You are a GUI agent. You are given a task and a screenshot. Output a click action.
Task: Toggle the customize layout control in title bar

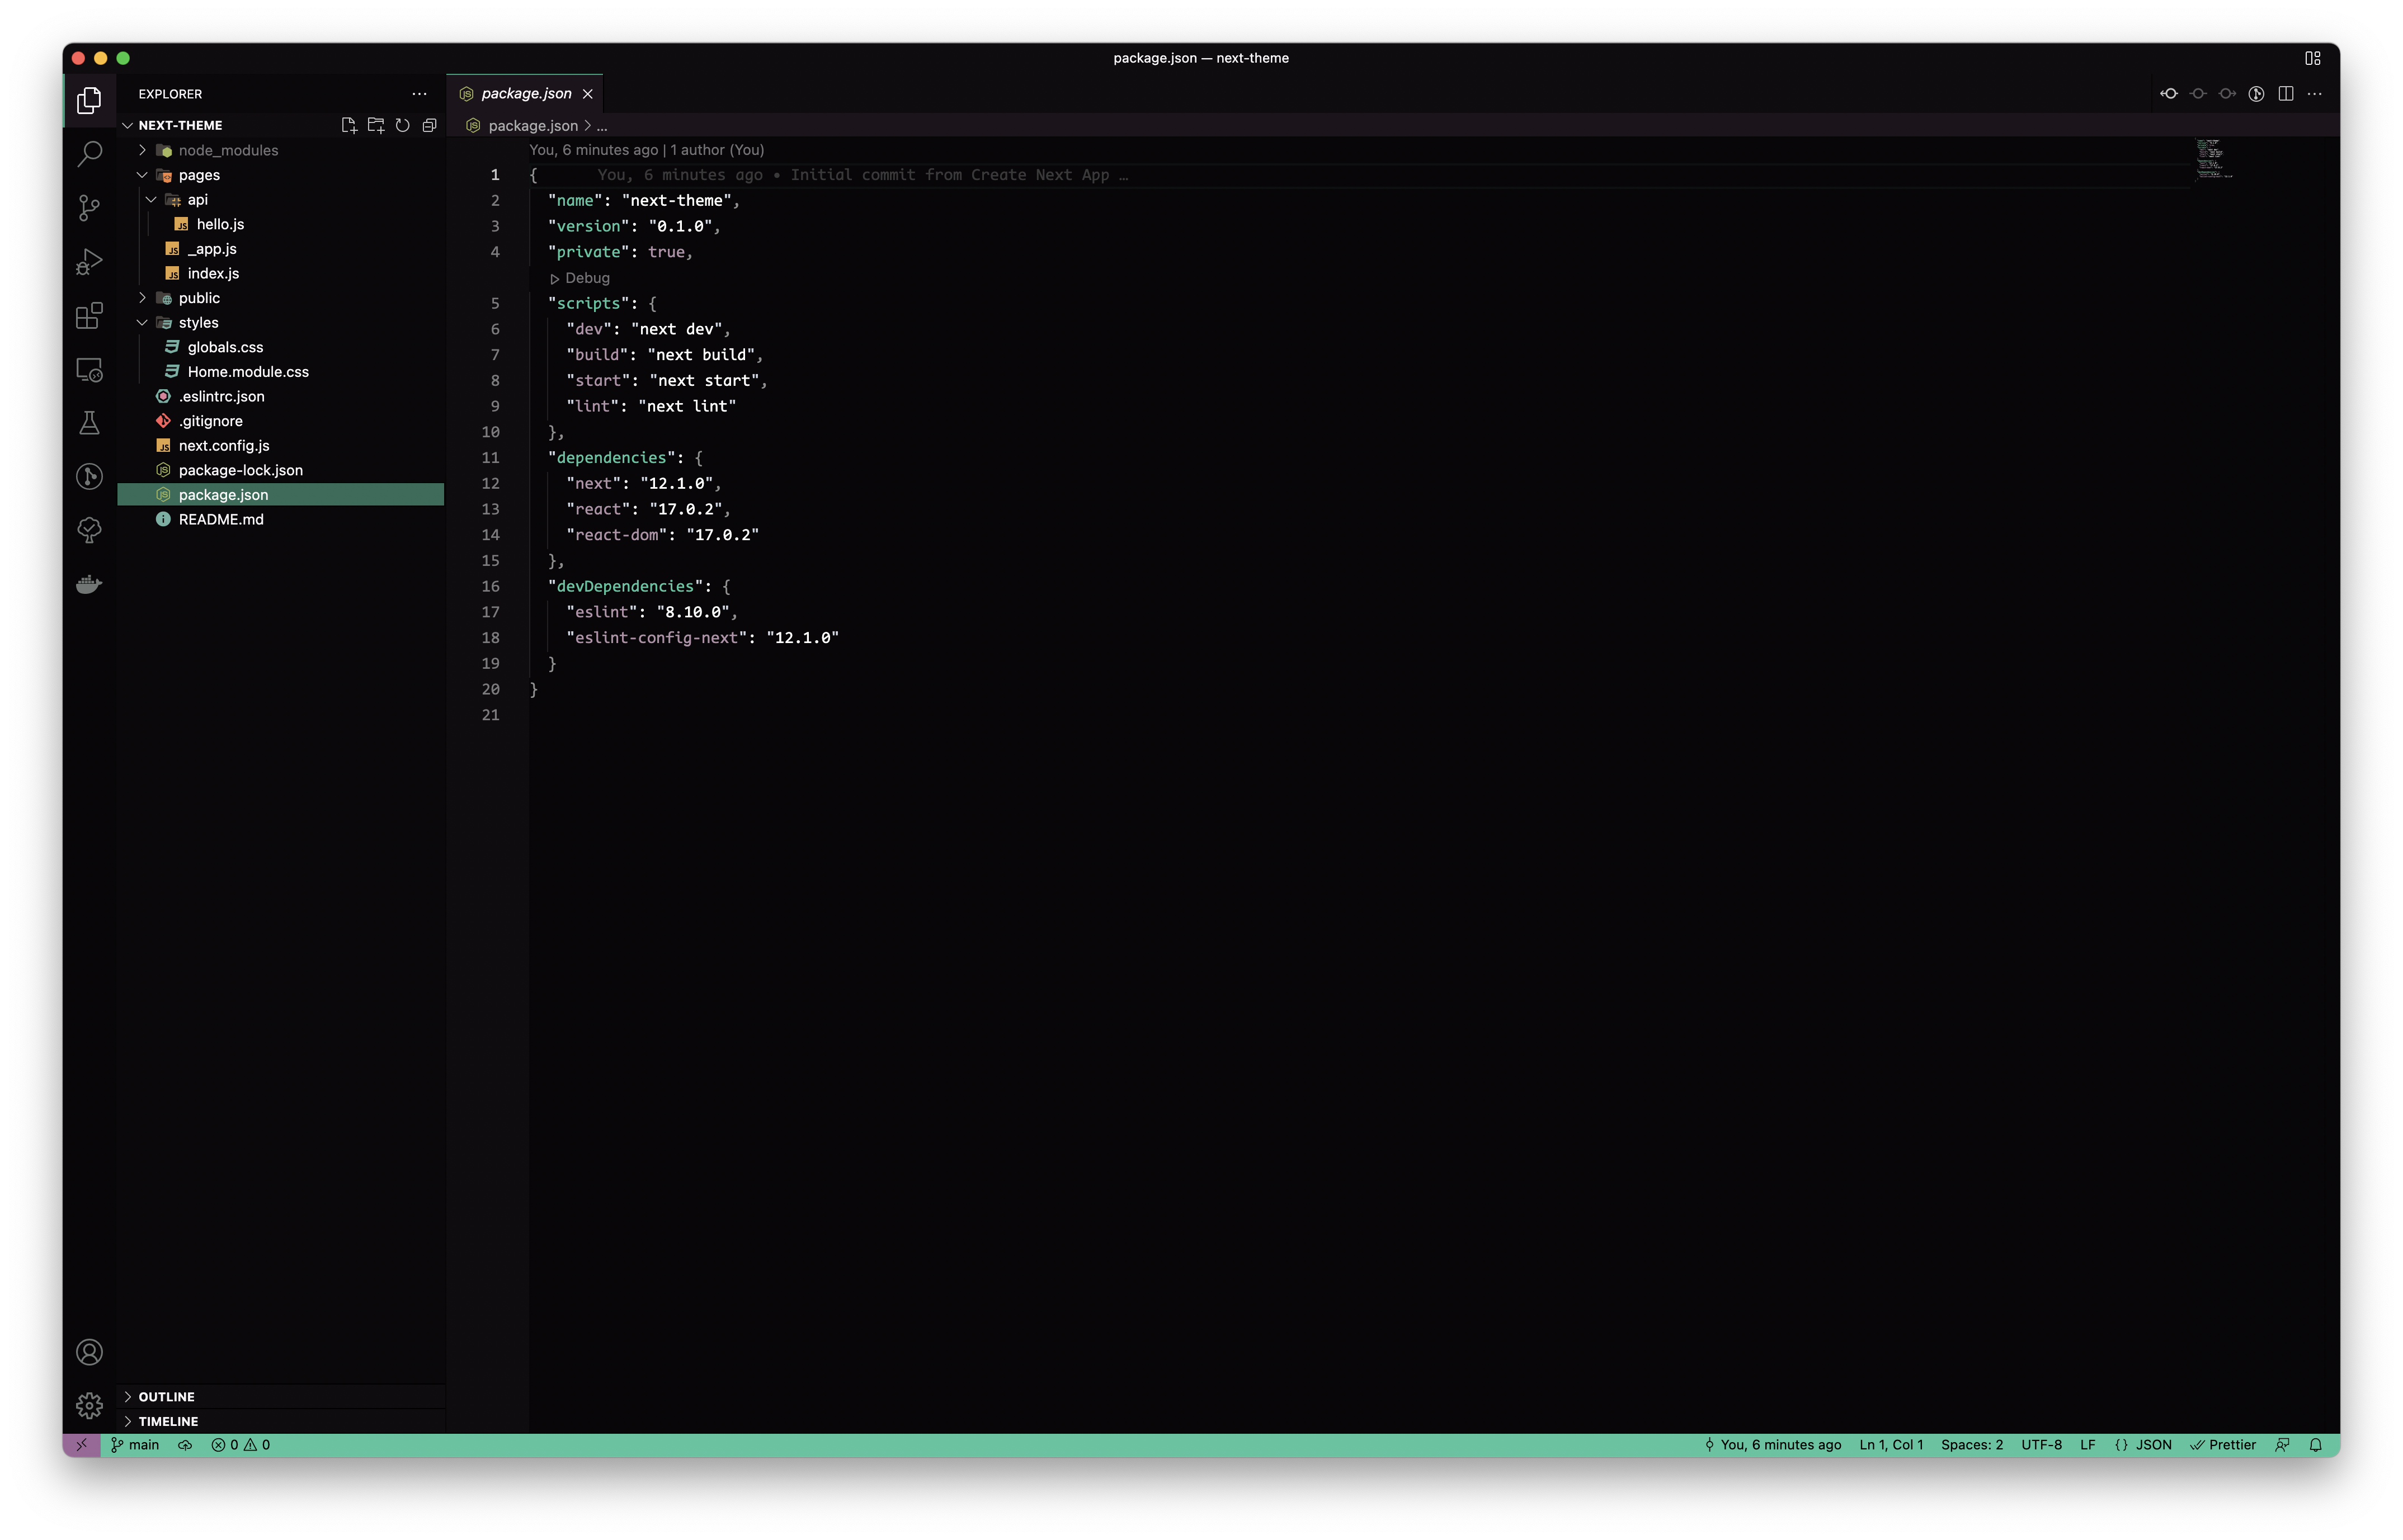click(x=2312, y=58)
